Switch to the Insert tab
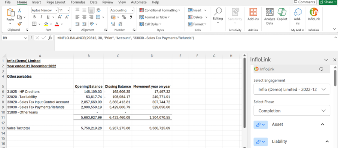This screenshot has height=148, width=338. point(36,2)
